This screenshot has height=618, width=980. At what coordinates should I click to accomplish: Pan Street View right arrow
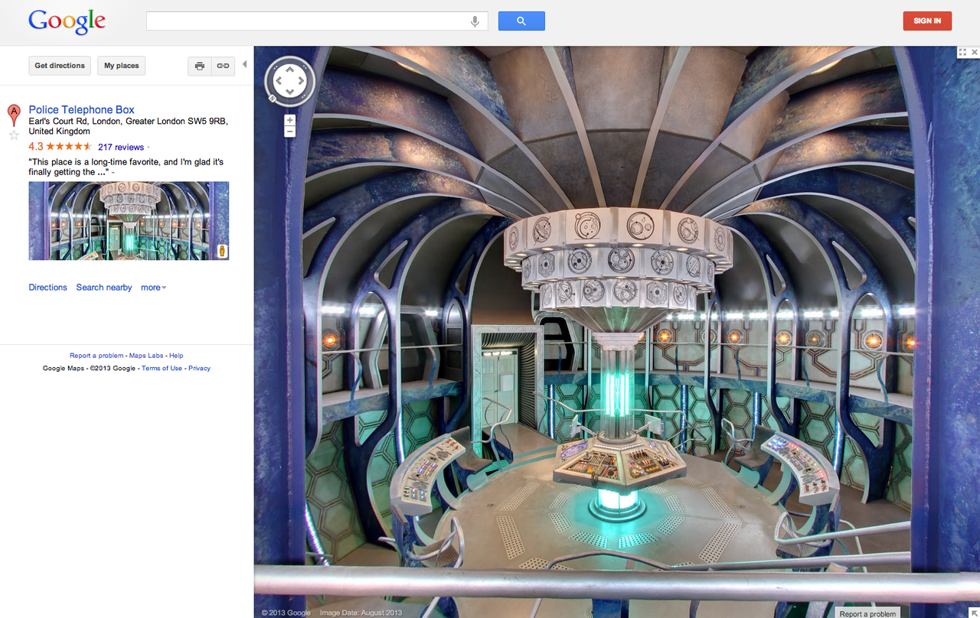(x=301, y=80)
